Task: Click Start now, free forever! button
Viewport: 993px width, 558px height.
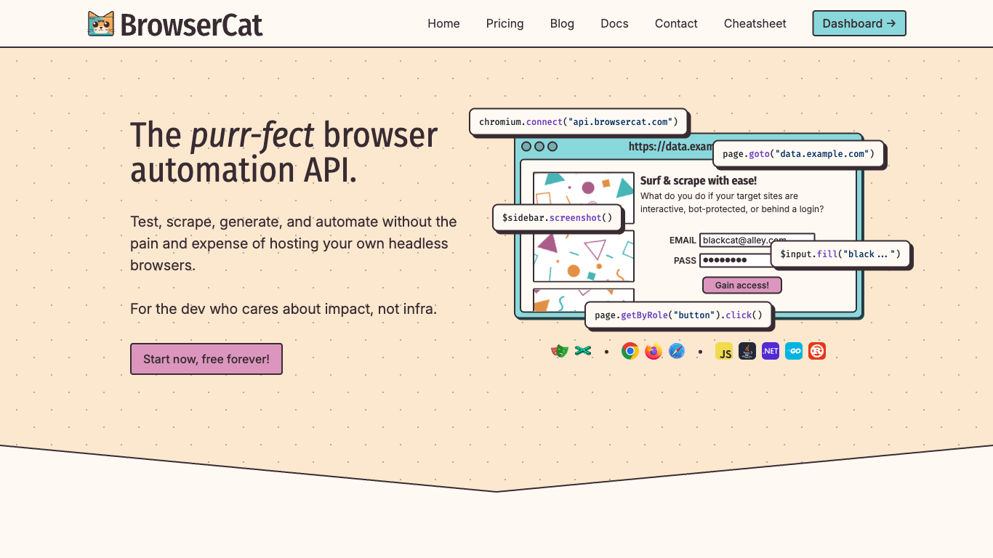Action: 206,359
